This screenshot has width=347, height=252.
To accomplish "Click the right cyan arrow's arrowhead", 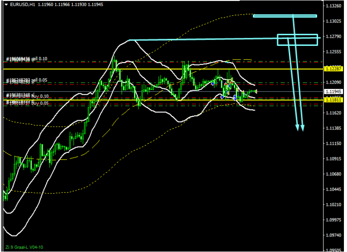I will [x=303, y=128].
